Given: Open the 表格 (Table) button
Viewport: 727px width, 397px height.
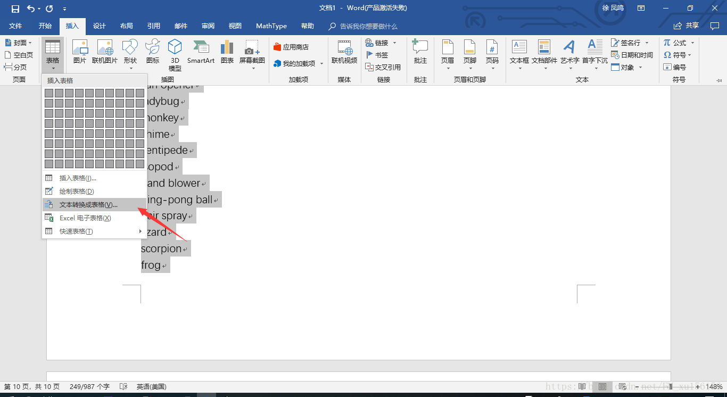Looking at the screenshot, I should (53, 55).
